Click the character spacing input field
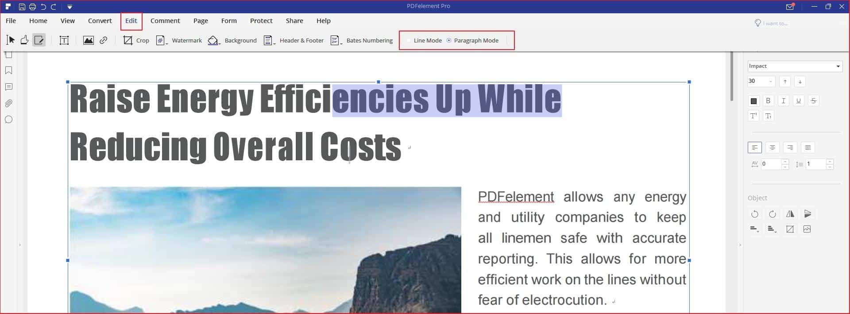The width and height of the screenshot is (850, 314). click(772, 164)
